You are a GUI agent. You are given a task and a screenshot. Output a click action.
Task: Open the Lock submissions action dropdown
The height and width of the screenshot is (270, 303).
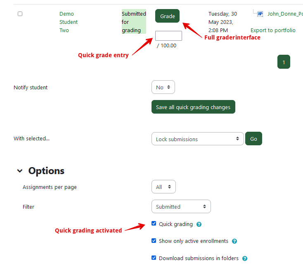[x=197, y=139]
